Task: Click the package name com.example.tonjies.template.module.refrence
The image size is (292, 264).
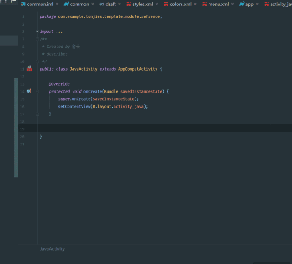Action: [x=109, y=16]
